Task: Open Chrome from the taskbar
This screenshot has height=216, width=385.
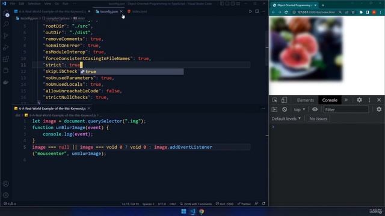Action: [202, 211]
